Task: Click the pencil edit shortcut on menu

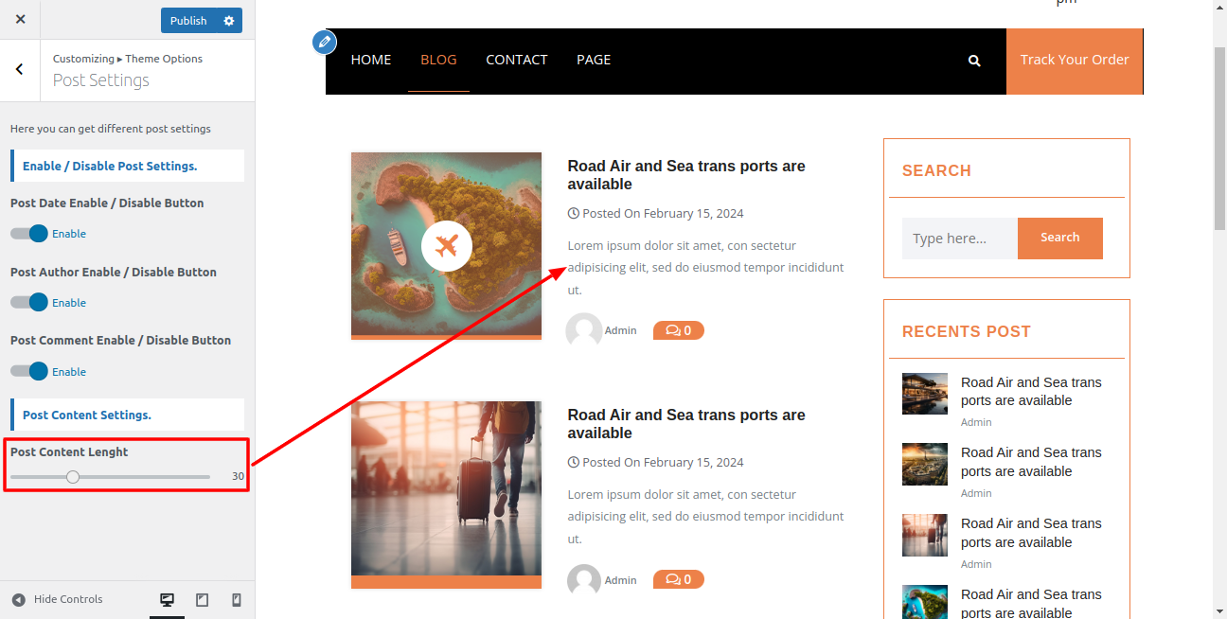Action: point(325,42)
